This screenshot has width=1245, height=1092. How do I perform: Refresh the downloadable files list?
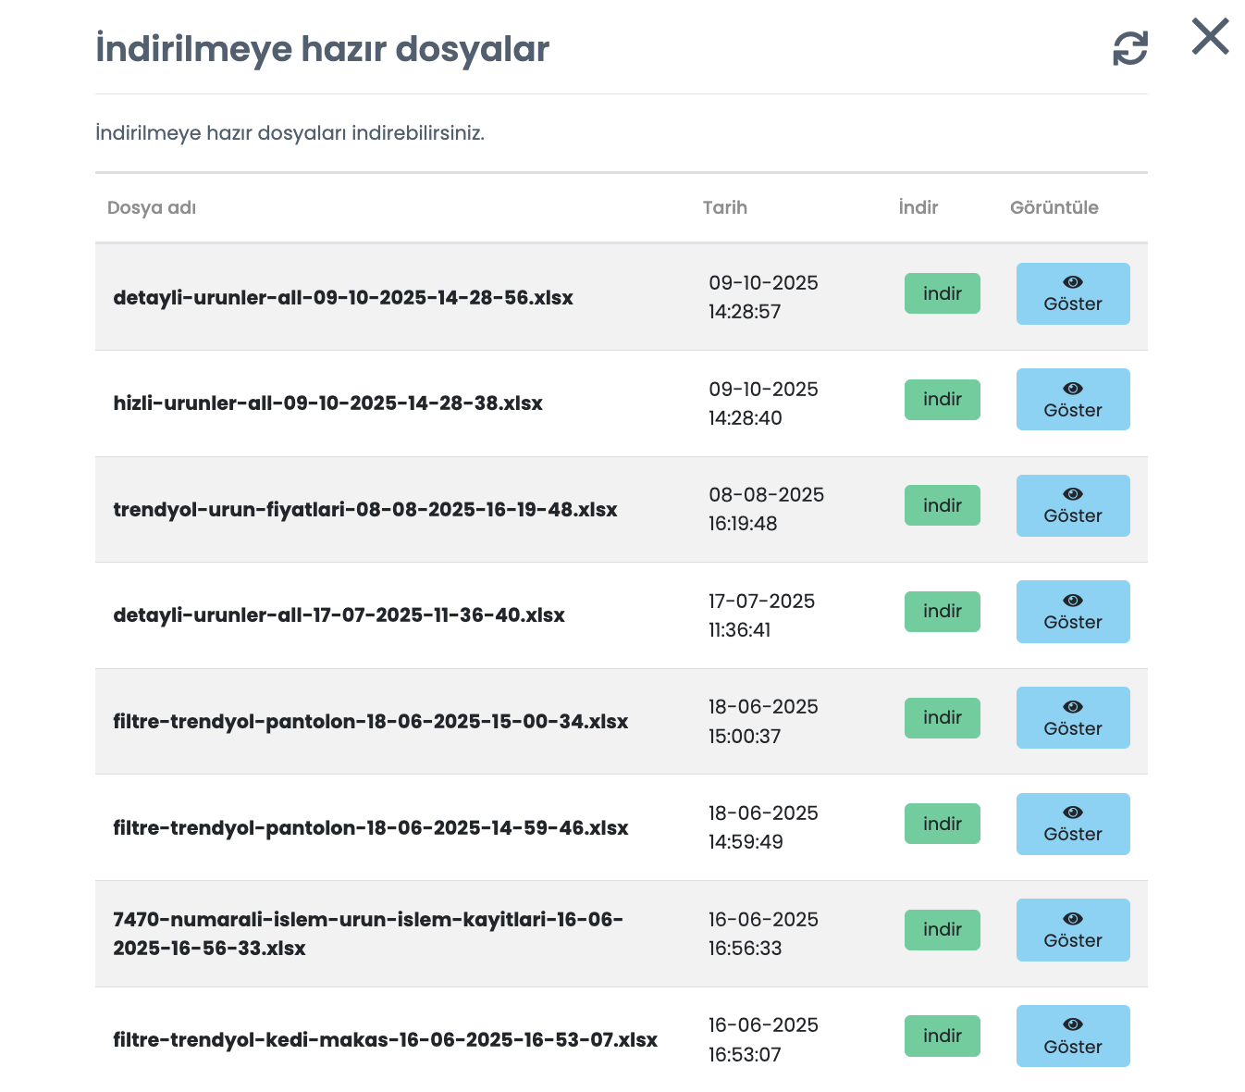[x=1129, y=48]
